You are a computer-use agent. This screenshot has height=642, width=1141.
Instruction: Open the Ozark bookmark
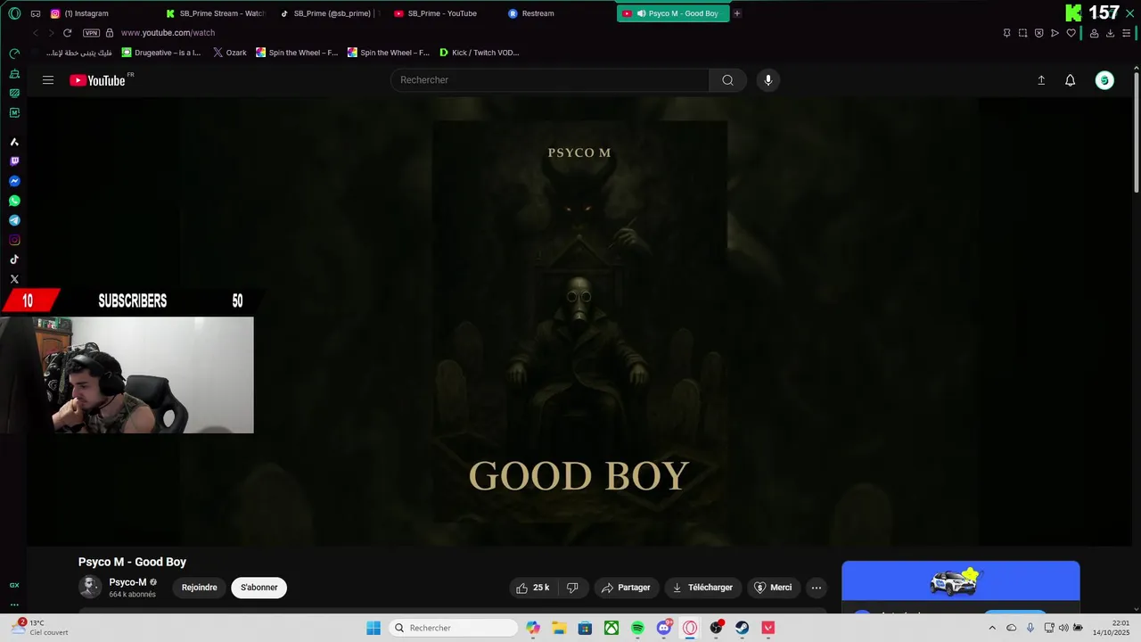click(230, 53)
